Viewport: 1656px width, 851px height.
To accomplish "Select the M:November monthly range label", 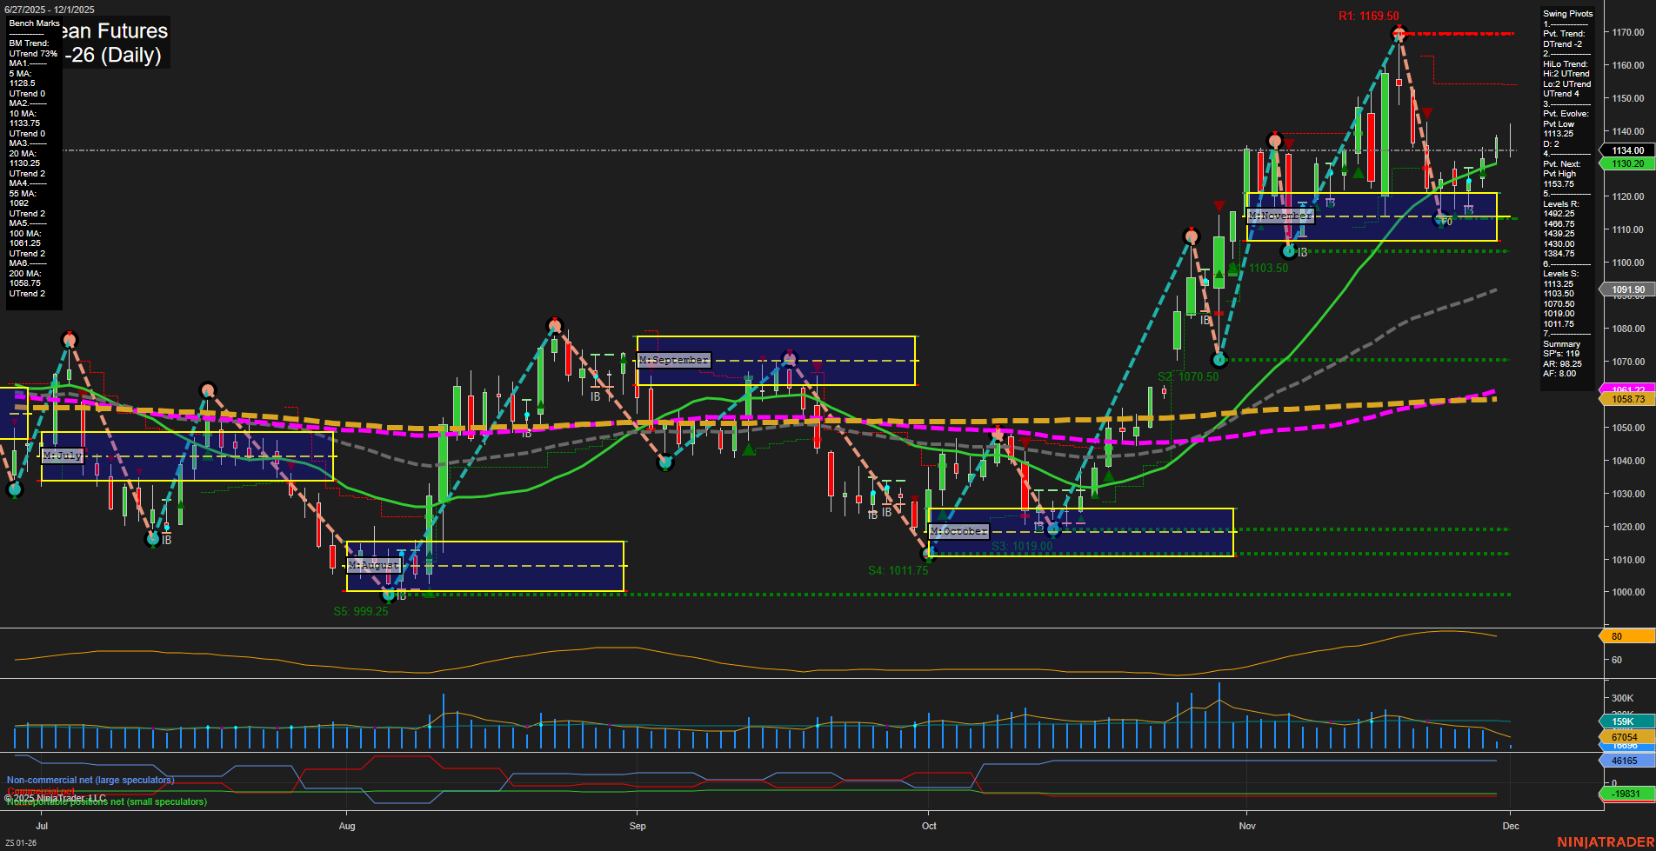I will [1282, 215].
